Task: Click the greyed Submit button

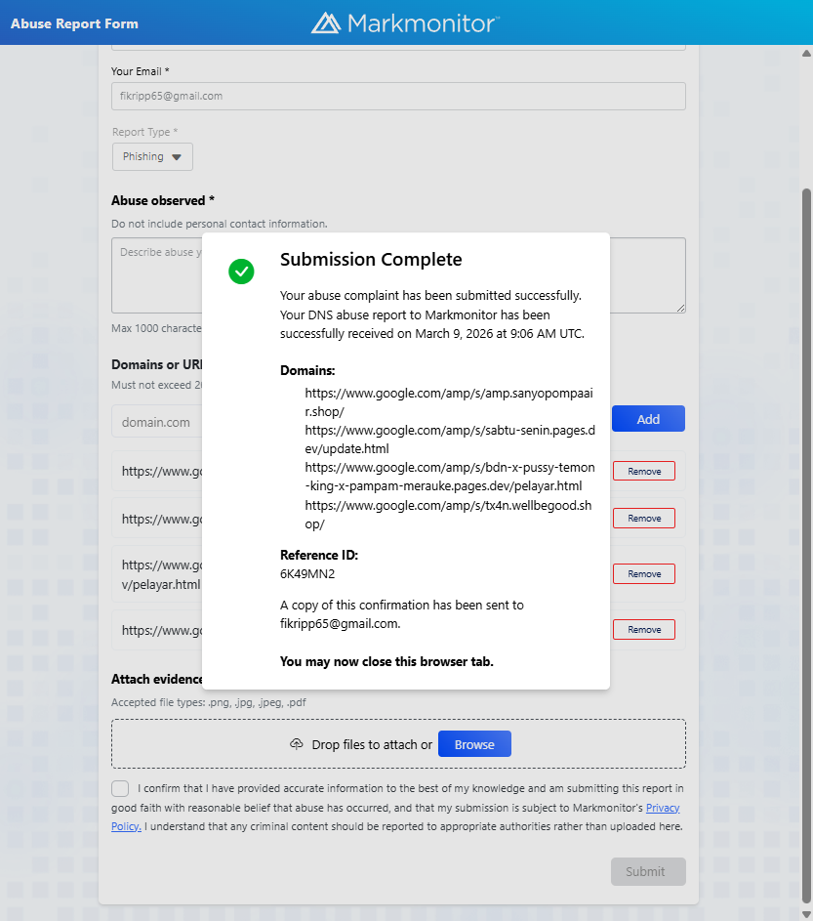Action: click(x=648, y=871)
